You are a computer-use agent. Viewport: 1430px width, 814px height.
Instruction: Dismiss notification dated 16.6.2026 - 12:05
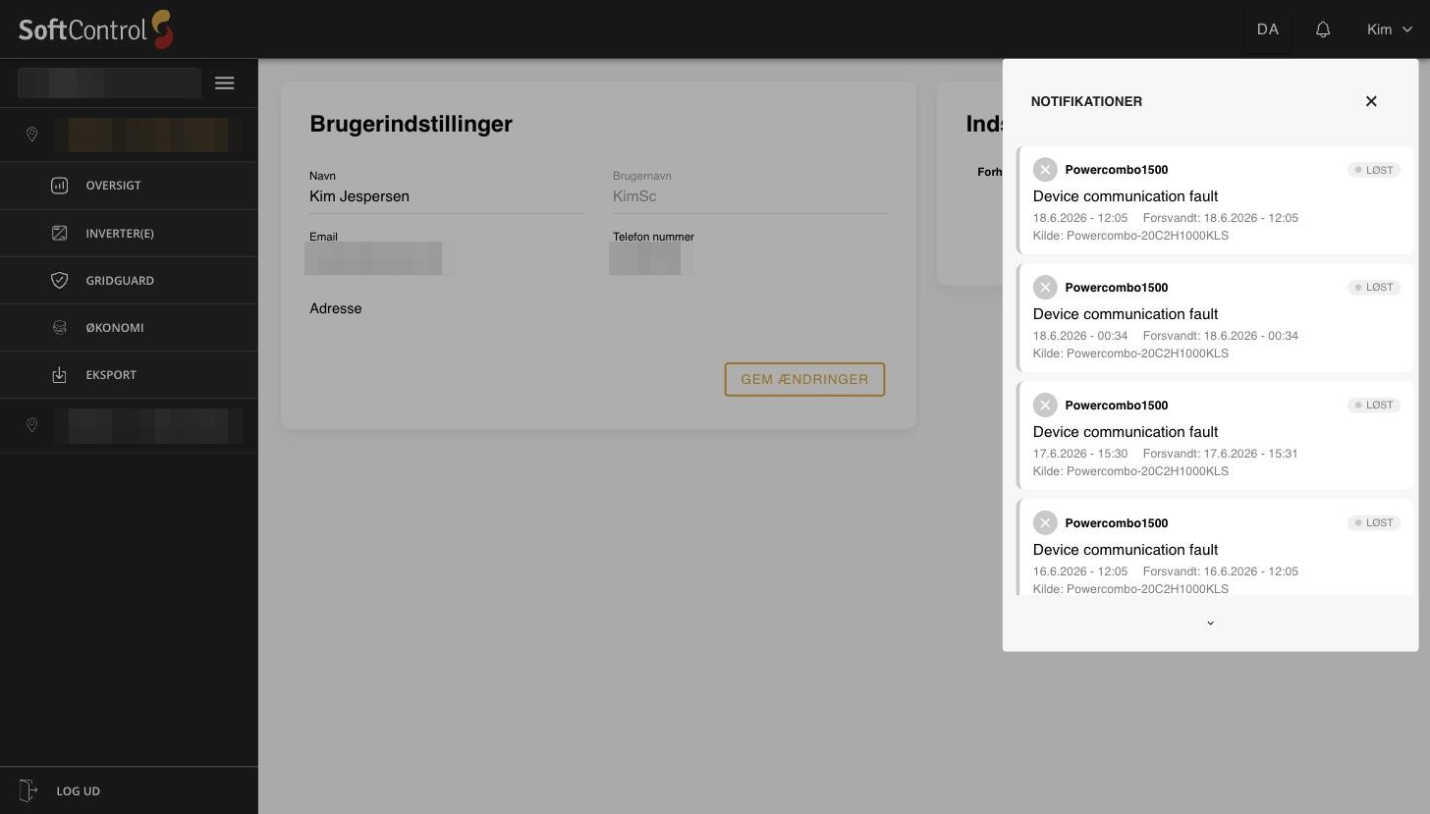pos(1045,523)
